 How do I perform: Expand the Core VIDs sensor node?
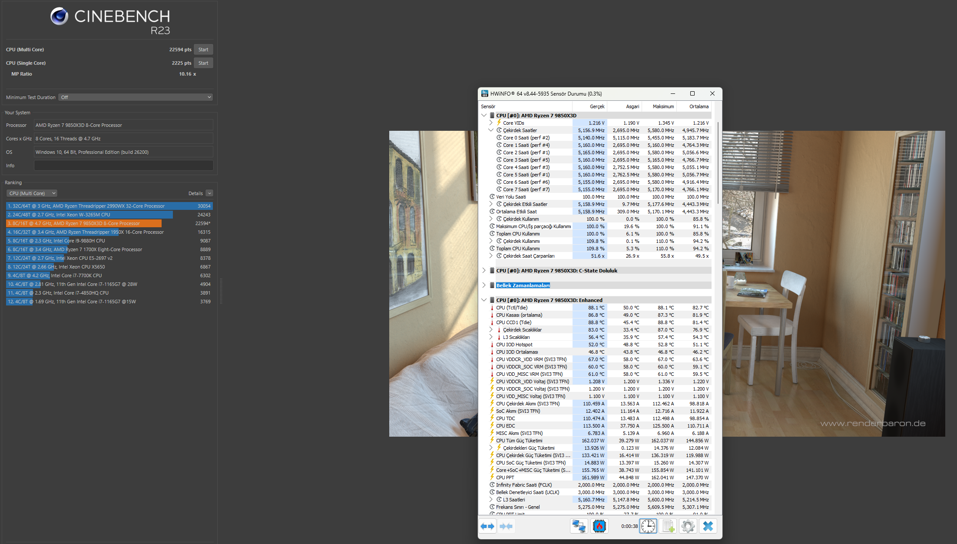[491, 123]
